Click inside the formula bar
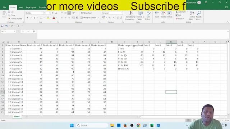The image size is (230, 129). pyautogui.click(x=132, y=34)
